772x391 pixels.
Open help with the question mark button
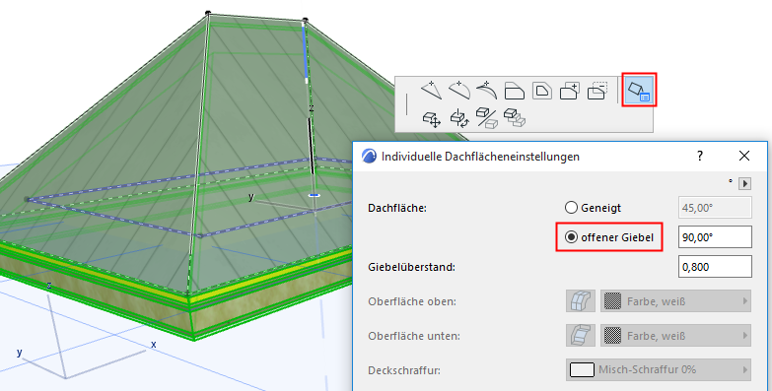point(700,156)
